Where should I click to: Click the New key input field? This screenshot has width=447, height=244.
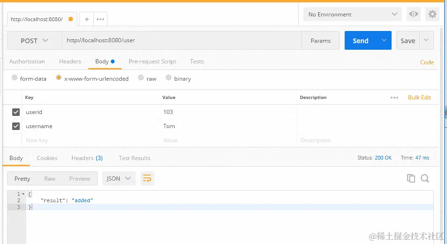90,140
